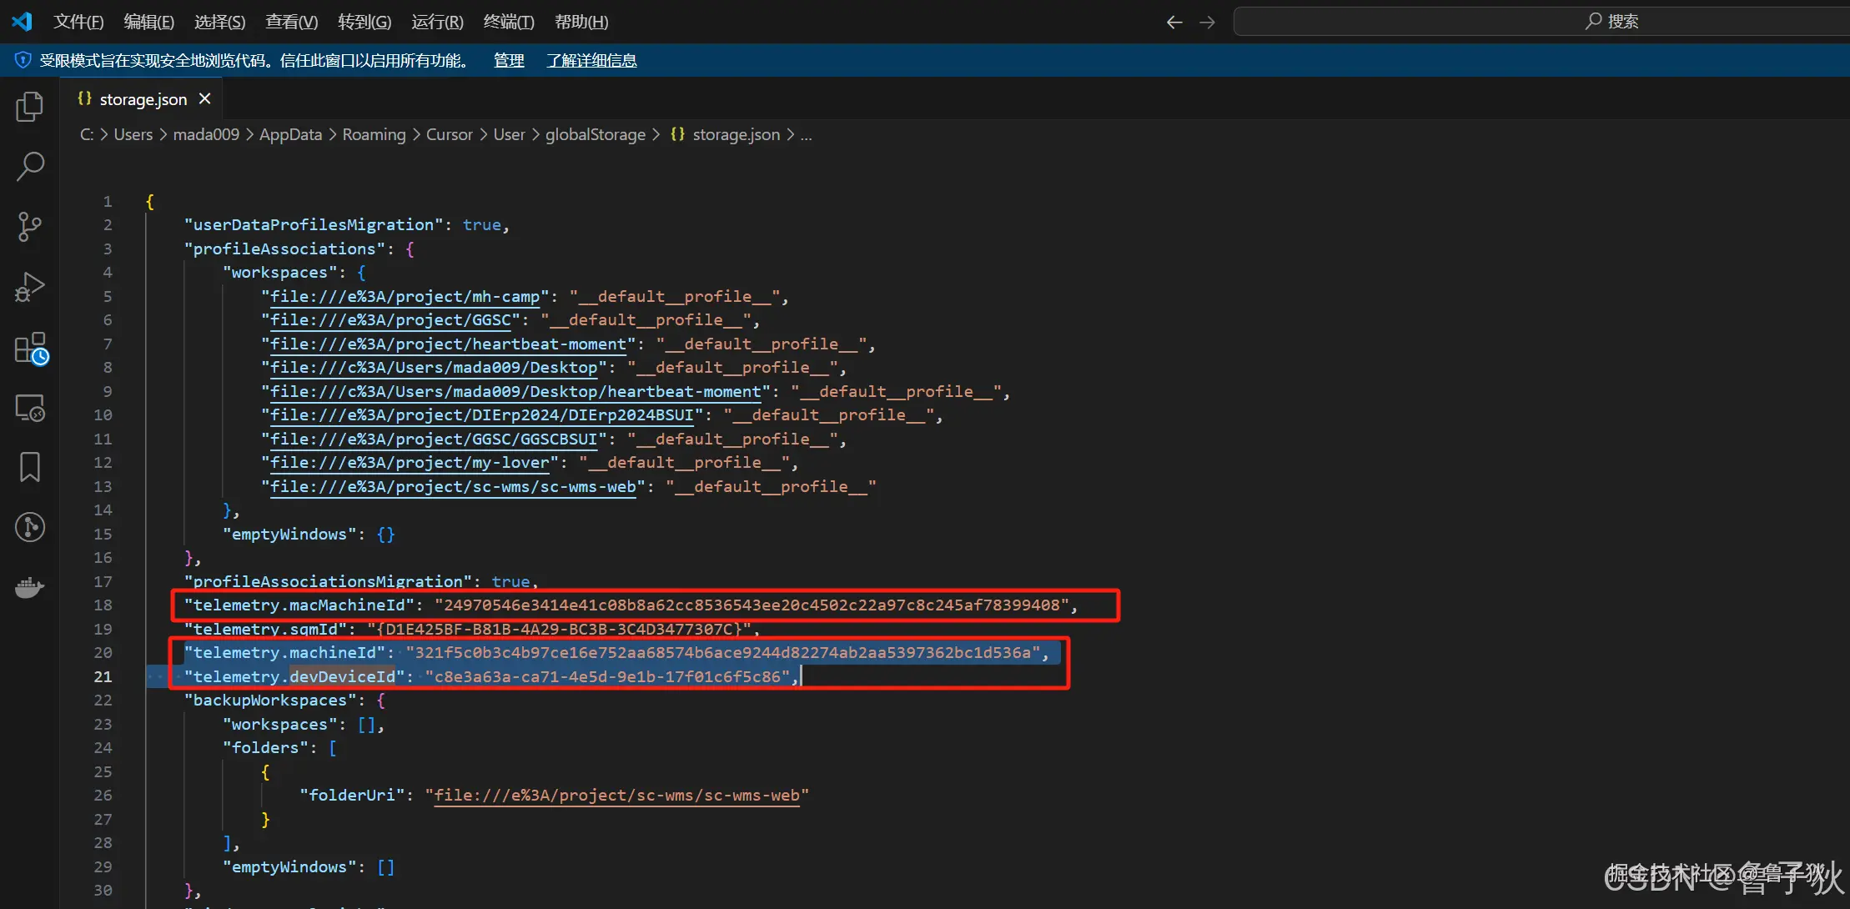
Task: Open the Search view icon
Action: (x=30, y=166)
